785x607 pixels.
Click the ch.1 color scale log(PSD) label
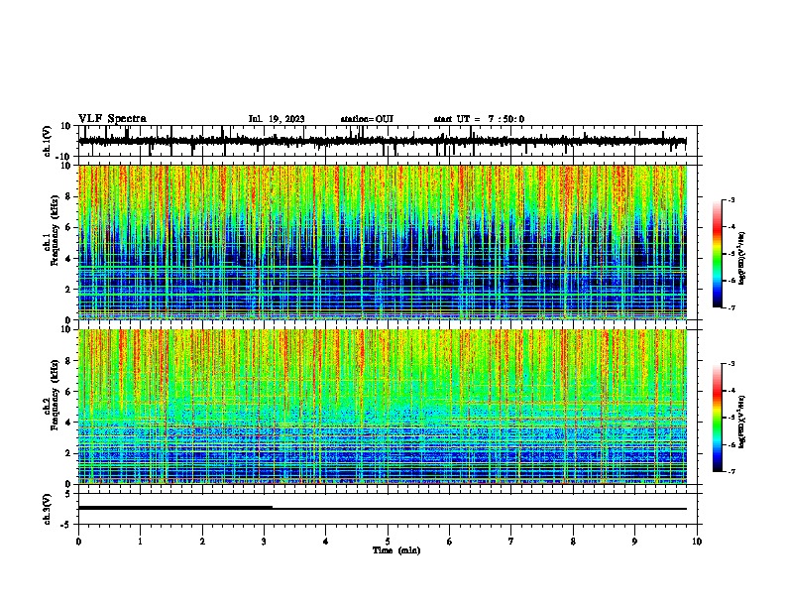[742, 258]
